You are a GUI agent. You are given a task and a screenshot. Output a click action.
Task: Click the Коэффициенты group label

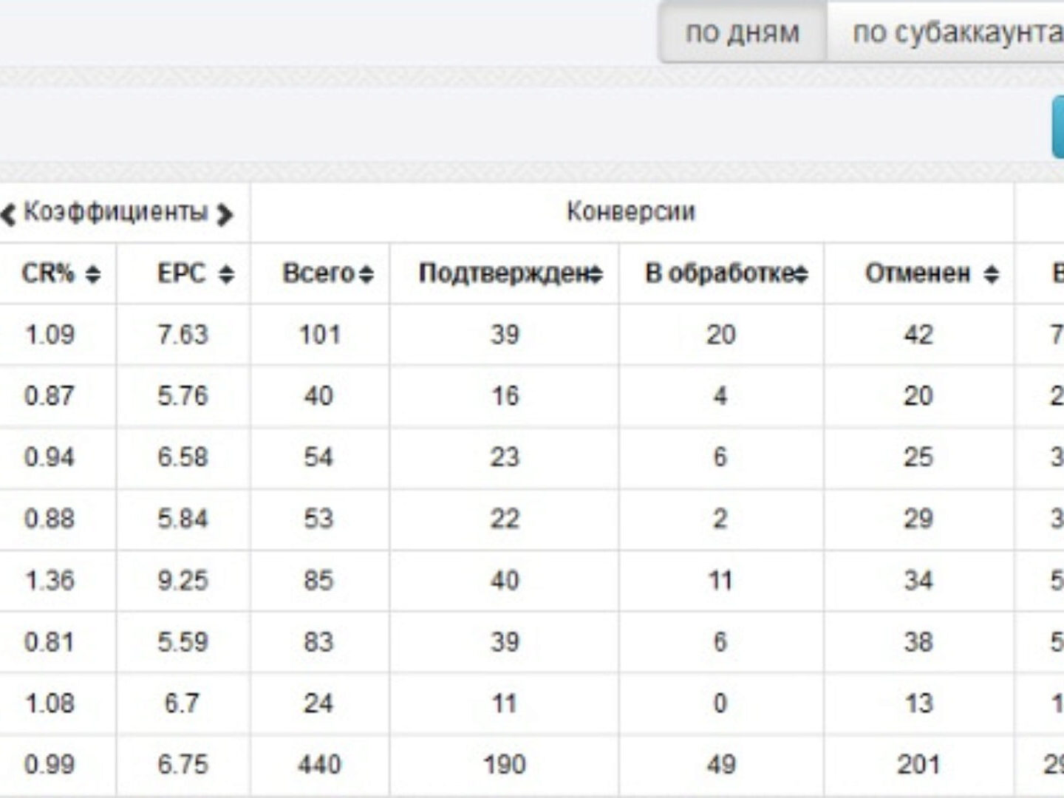coord(116,213)
